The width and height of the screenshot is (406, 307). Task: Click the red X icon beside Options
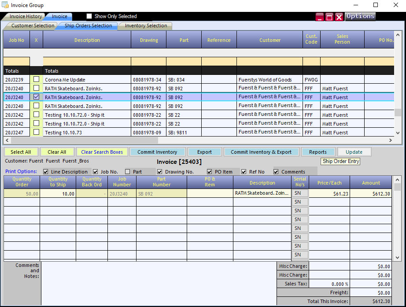[x=339, y=17]
